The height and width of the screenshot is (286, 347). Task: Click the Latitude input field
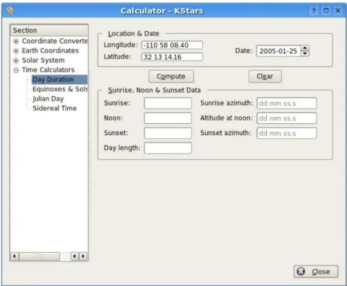[x=172, y=57]
